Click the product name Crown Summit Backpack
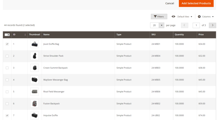Viewport: 220px width, 120px height. pos(55,68)
